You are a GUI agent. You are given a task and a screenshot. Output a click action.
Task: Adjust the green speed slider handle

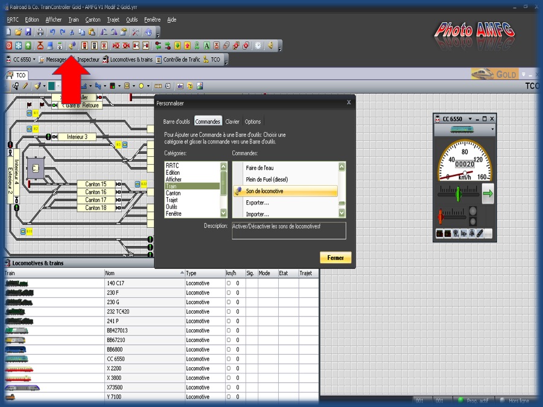point(458,194)
